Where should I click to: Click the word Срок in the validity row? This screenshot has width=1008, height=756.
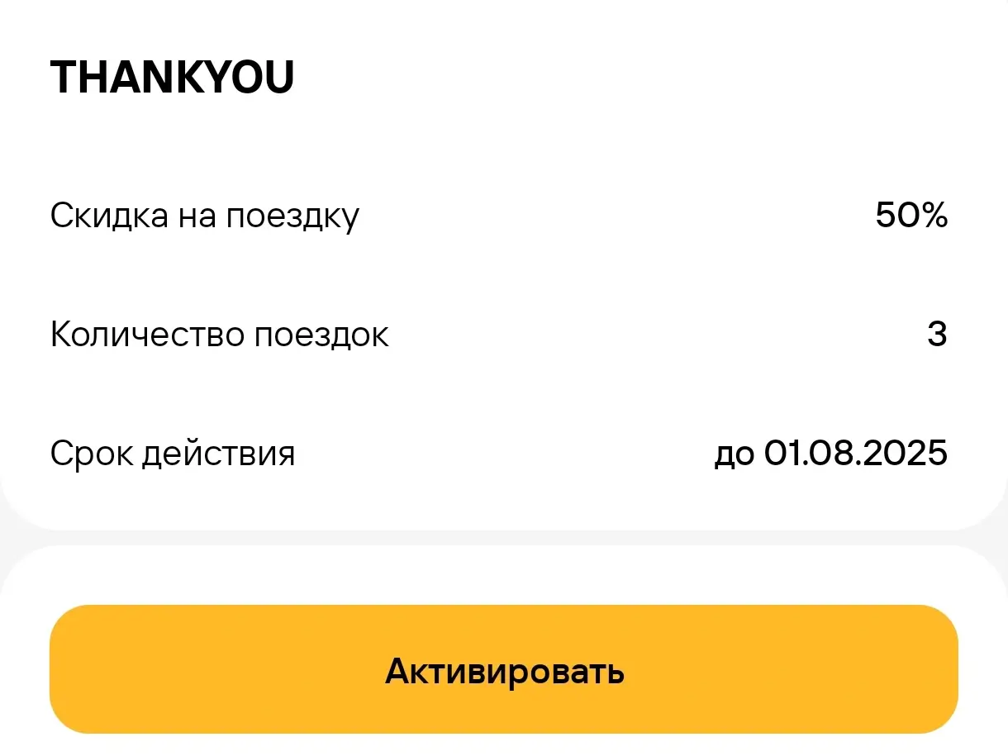[x=90, y=454]
